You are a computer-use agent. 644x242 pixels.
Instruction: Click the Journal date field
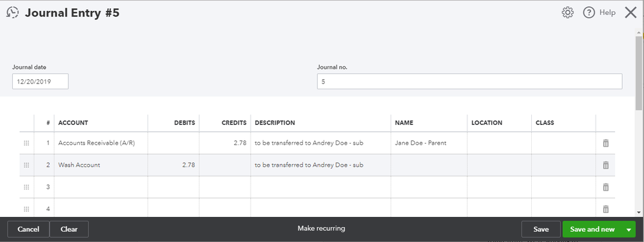(x=40, y=82)
